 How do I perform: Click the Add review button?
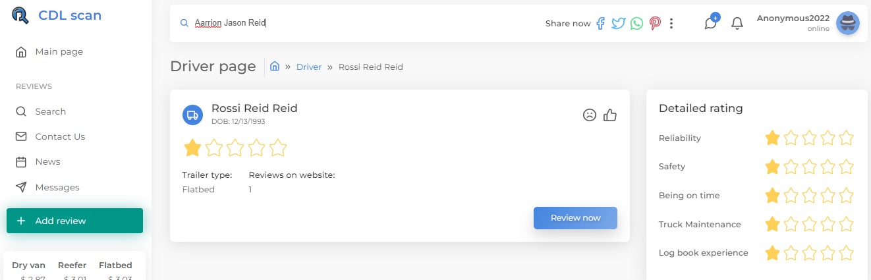(x=74, y=221)
